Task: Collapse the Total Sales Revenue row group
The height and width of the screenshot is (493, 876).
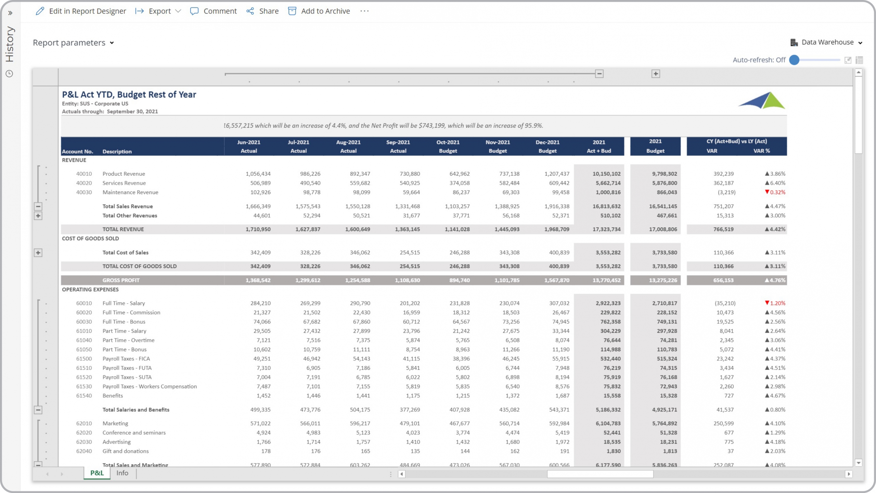Action: 38,206
